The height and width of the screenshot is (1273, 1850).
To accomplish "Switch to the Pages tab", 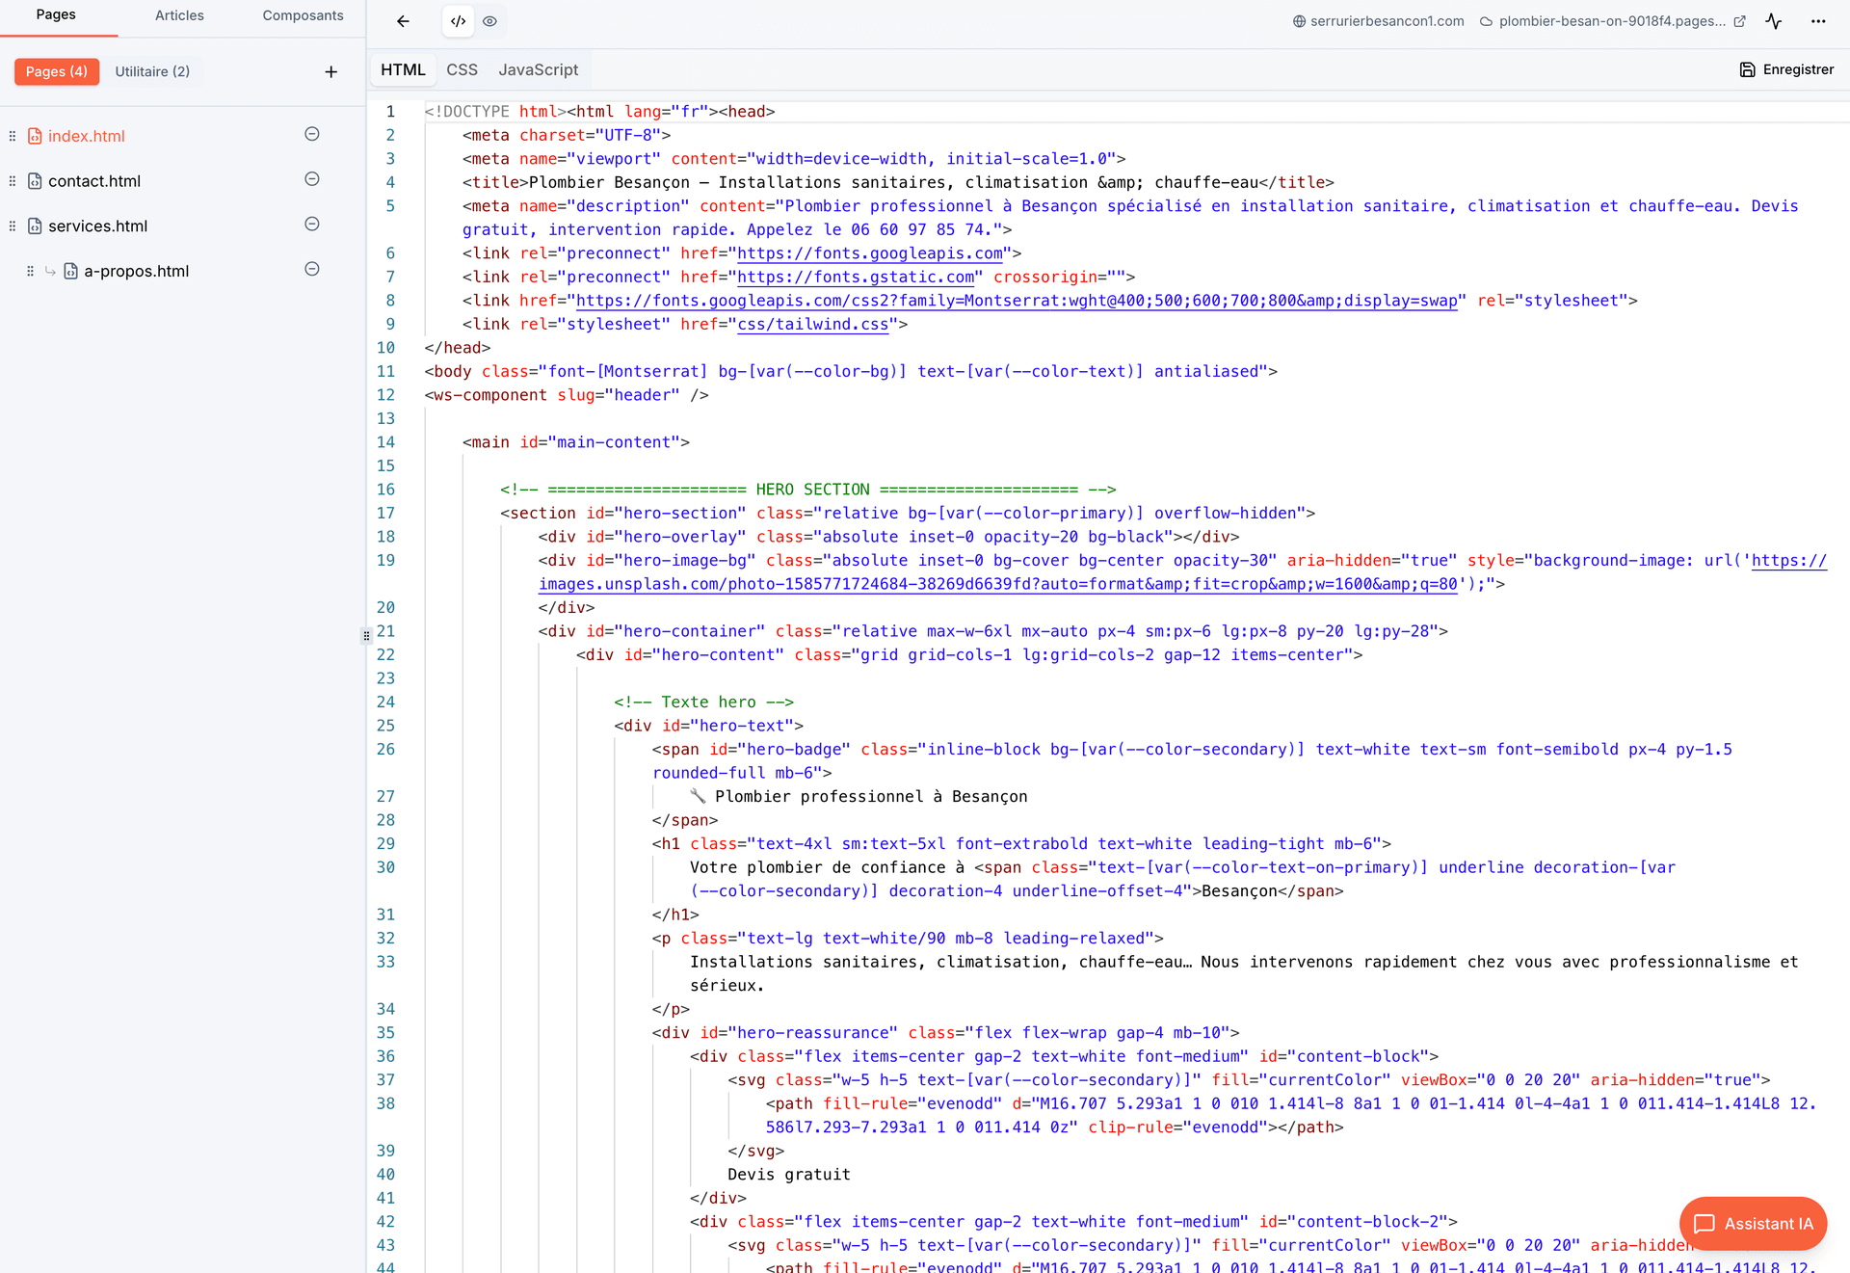I will (56, 15).
